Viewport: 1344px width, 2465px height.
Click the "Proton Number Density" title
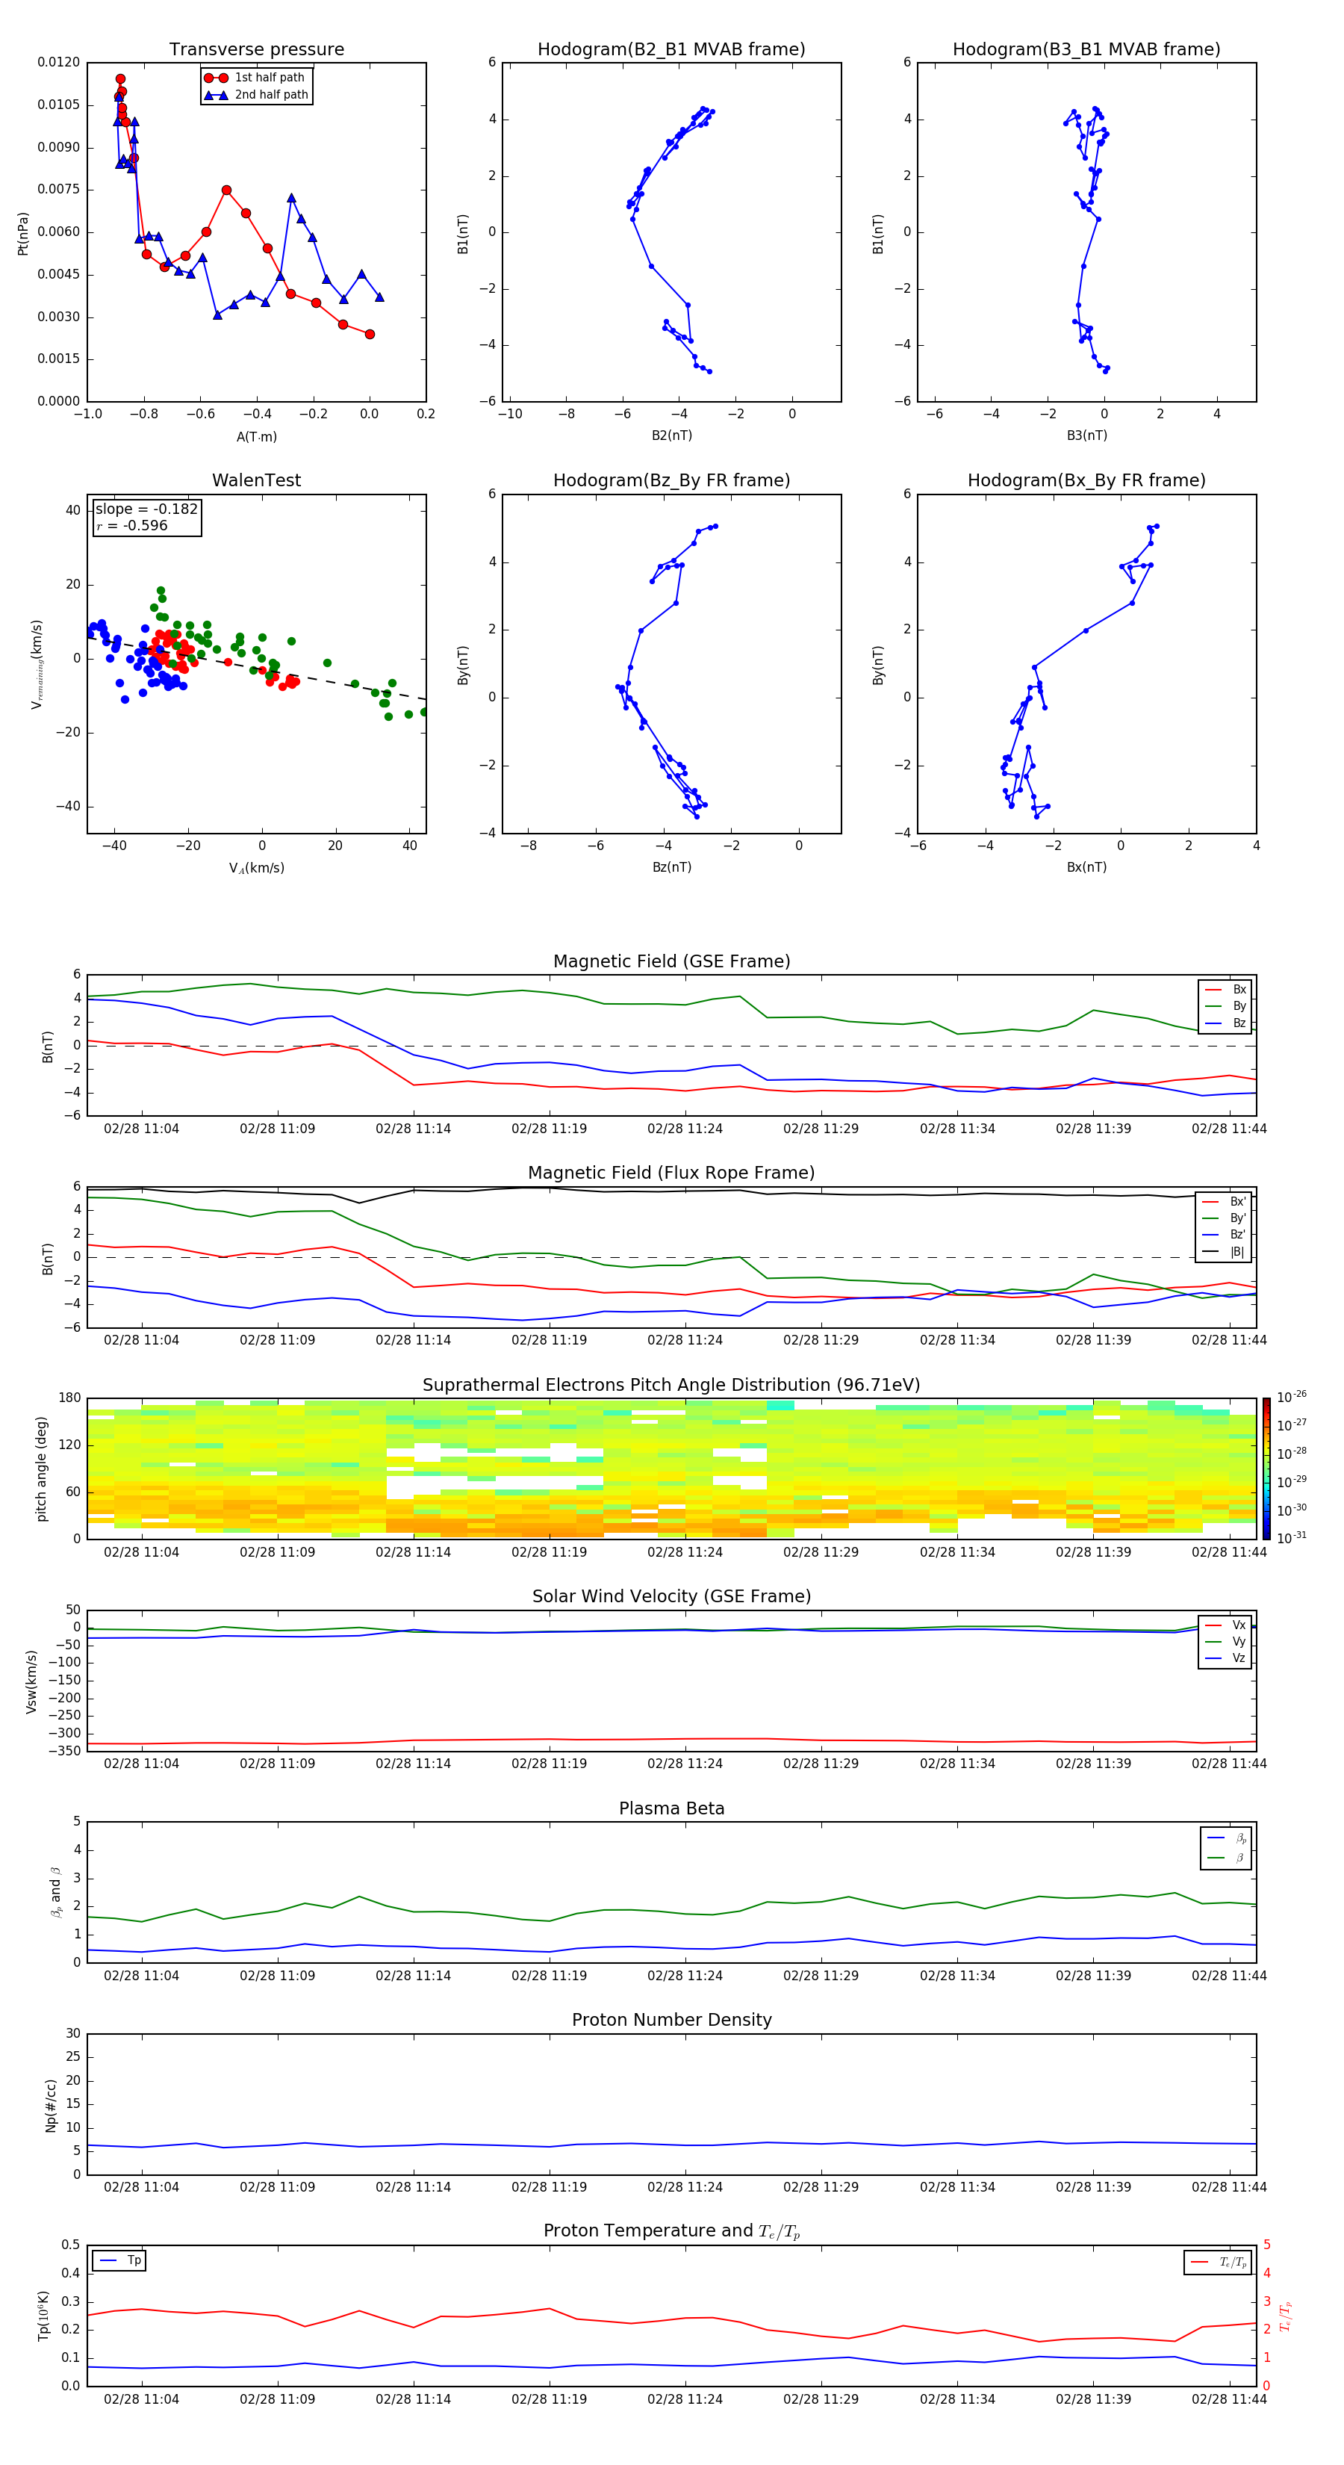pyautogui.click(x=671, y=2020)
